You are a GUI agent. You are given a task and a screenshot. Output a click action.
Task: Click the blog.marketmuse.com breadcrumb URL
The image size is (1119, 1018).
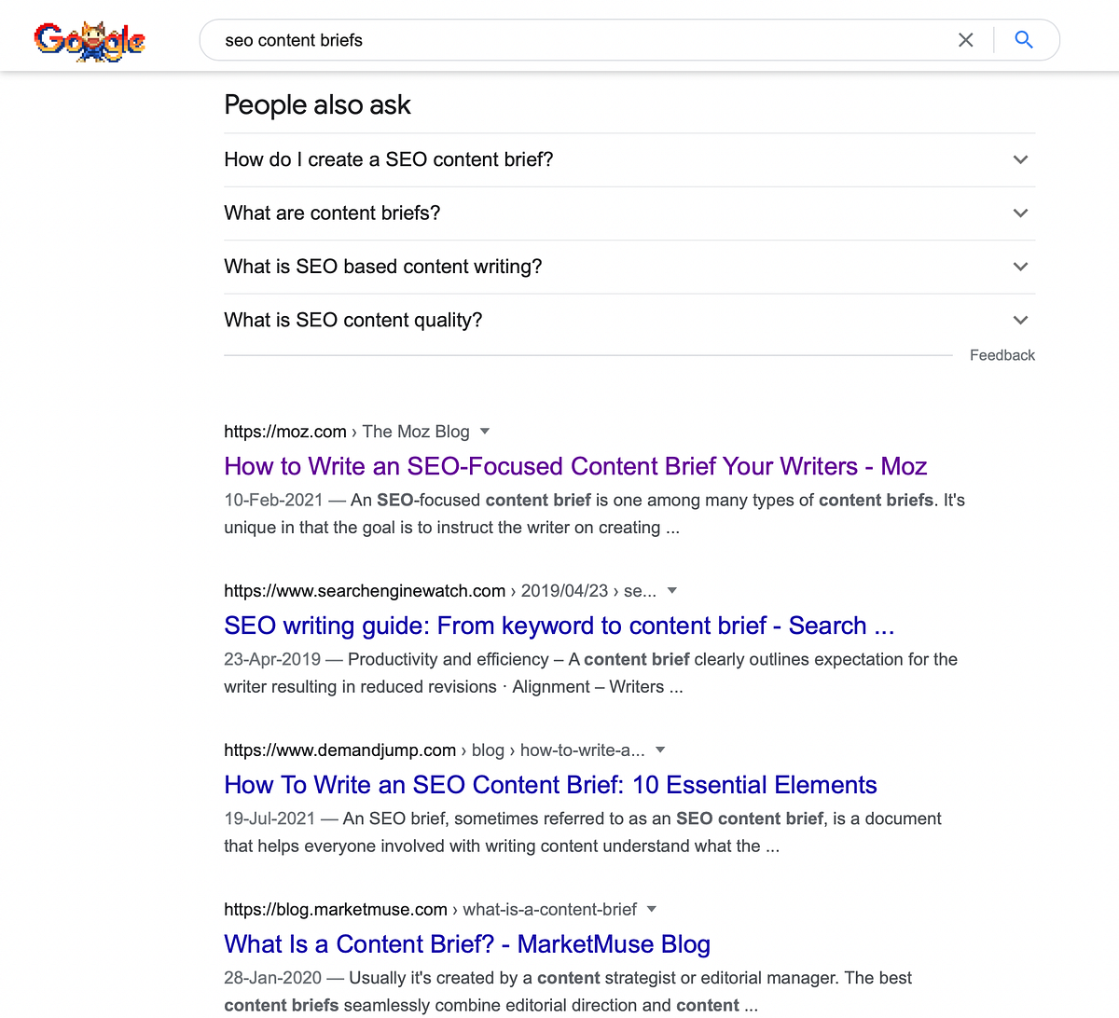point(336,910)
